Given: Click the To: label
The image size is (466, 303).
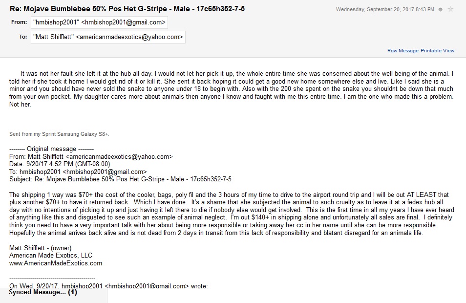Looking at the screenshot, I should pyautogui.click(x=23, y=37).
